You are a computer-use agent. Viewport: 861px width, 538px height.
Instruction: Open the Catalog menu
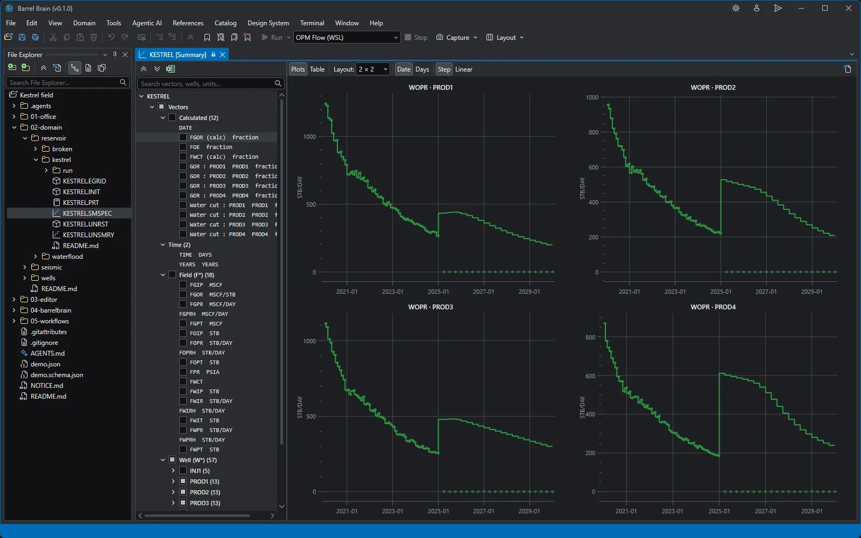225,23
